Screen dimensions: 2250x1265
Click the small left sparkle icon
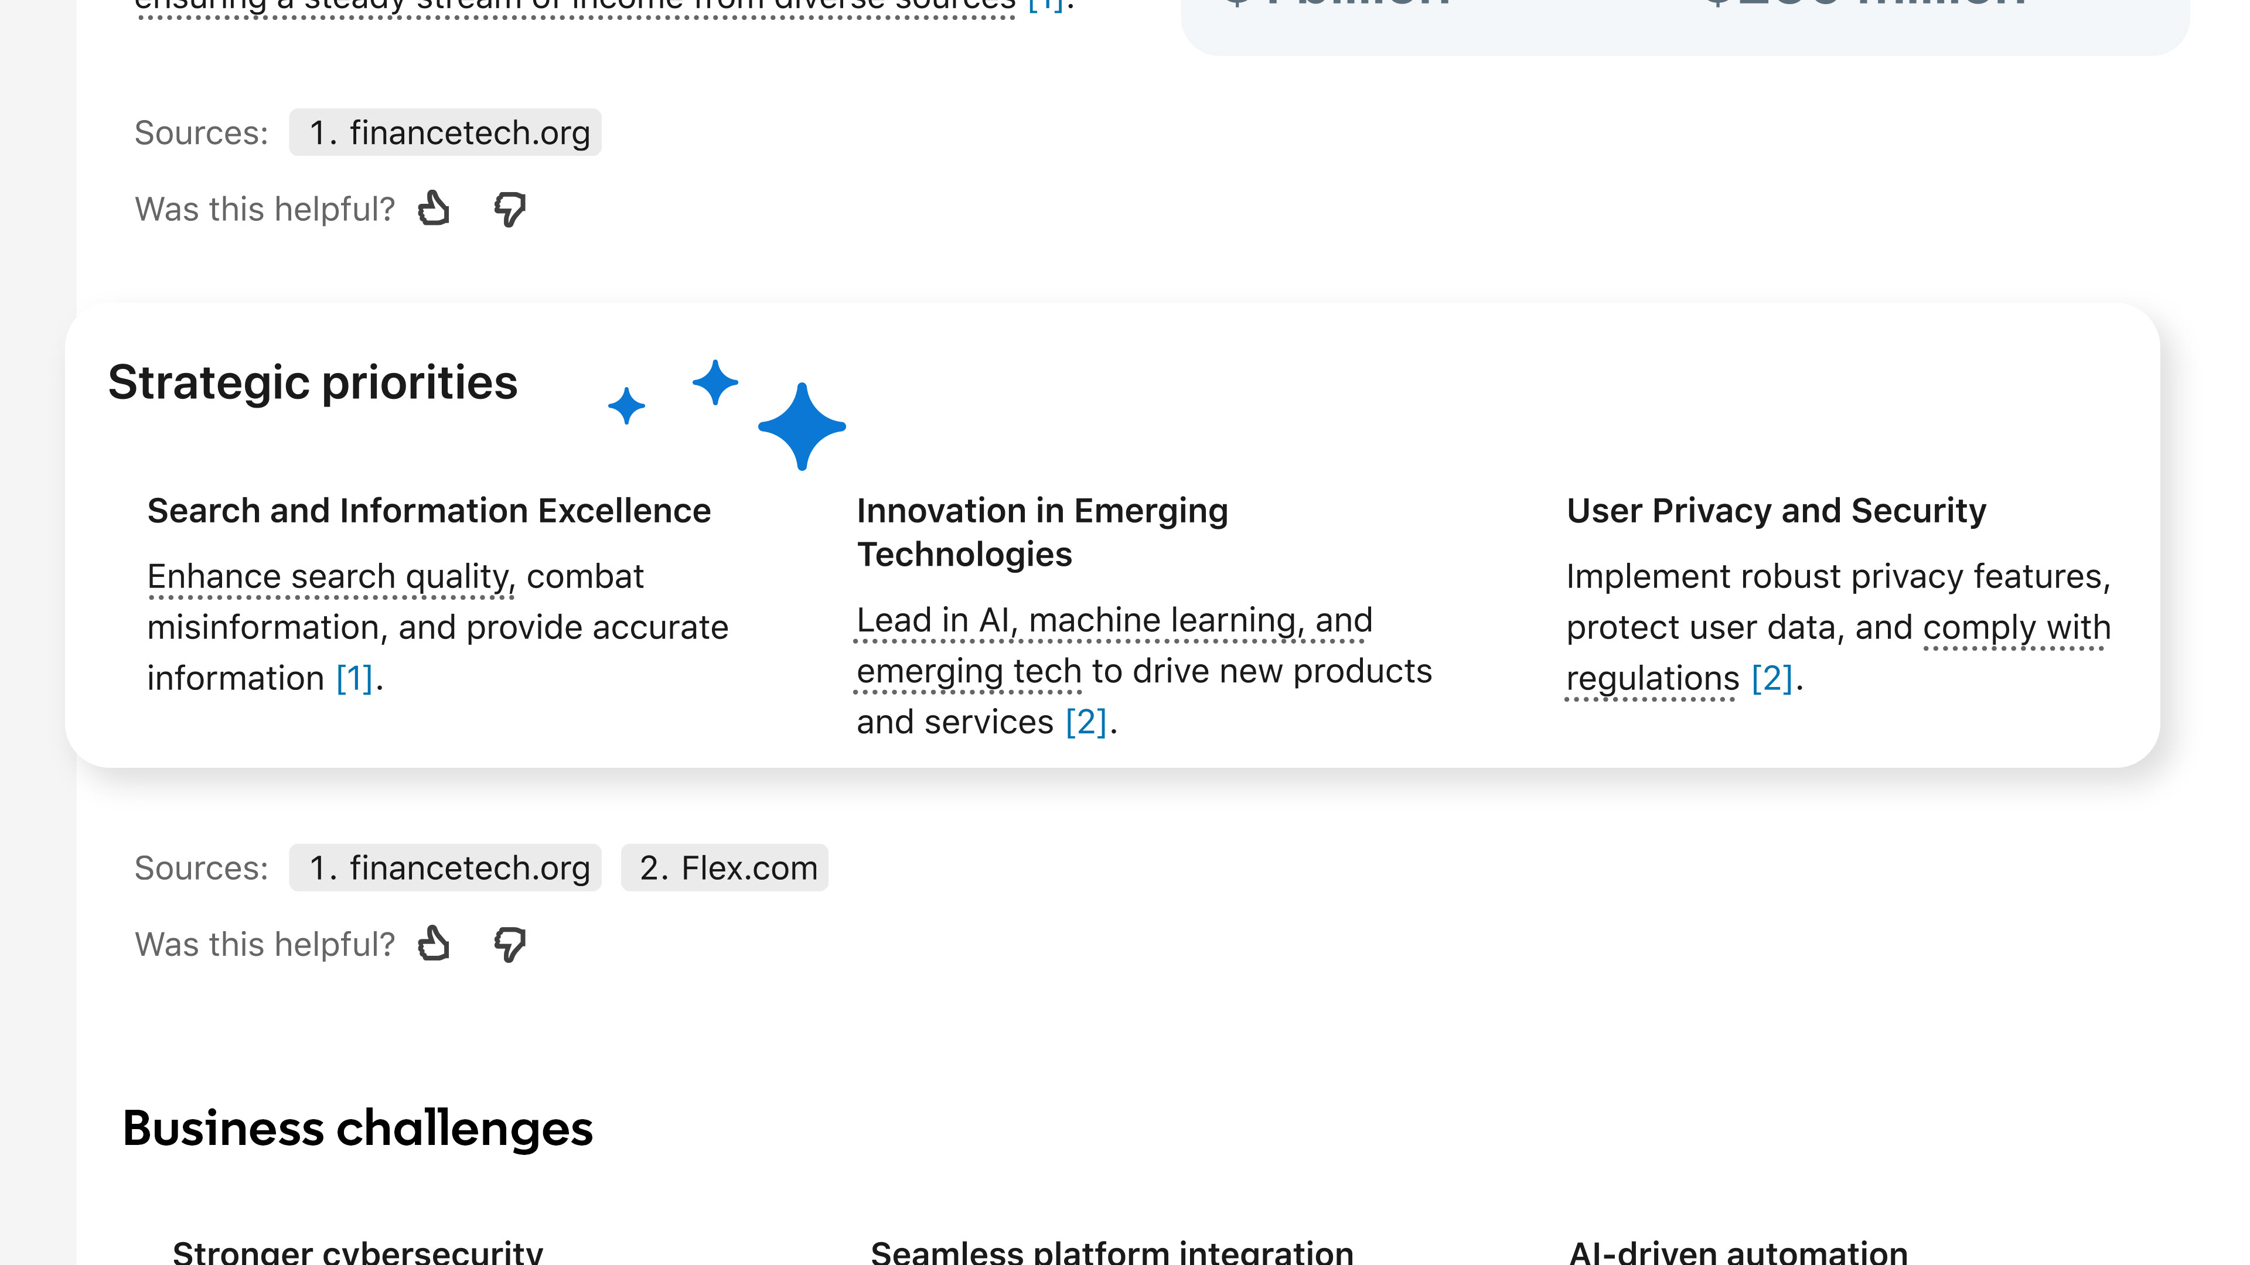626,406
